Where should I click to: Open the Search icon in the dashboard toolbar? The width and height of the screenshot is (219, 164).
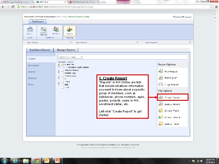tap(30, 31)
